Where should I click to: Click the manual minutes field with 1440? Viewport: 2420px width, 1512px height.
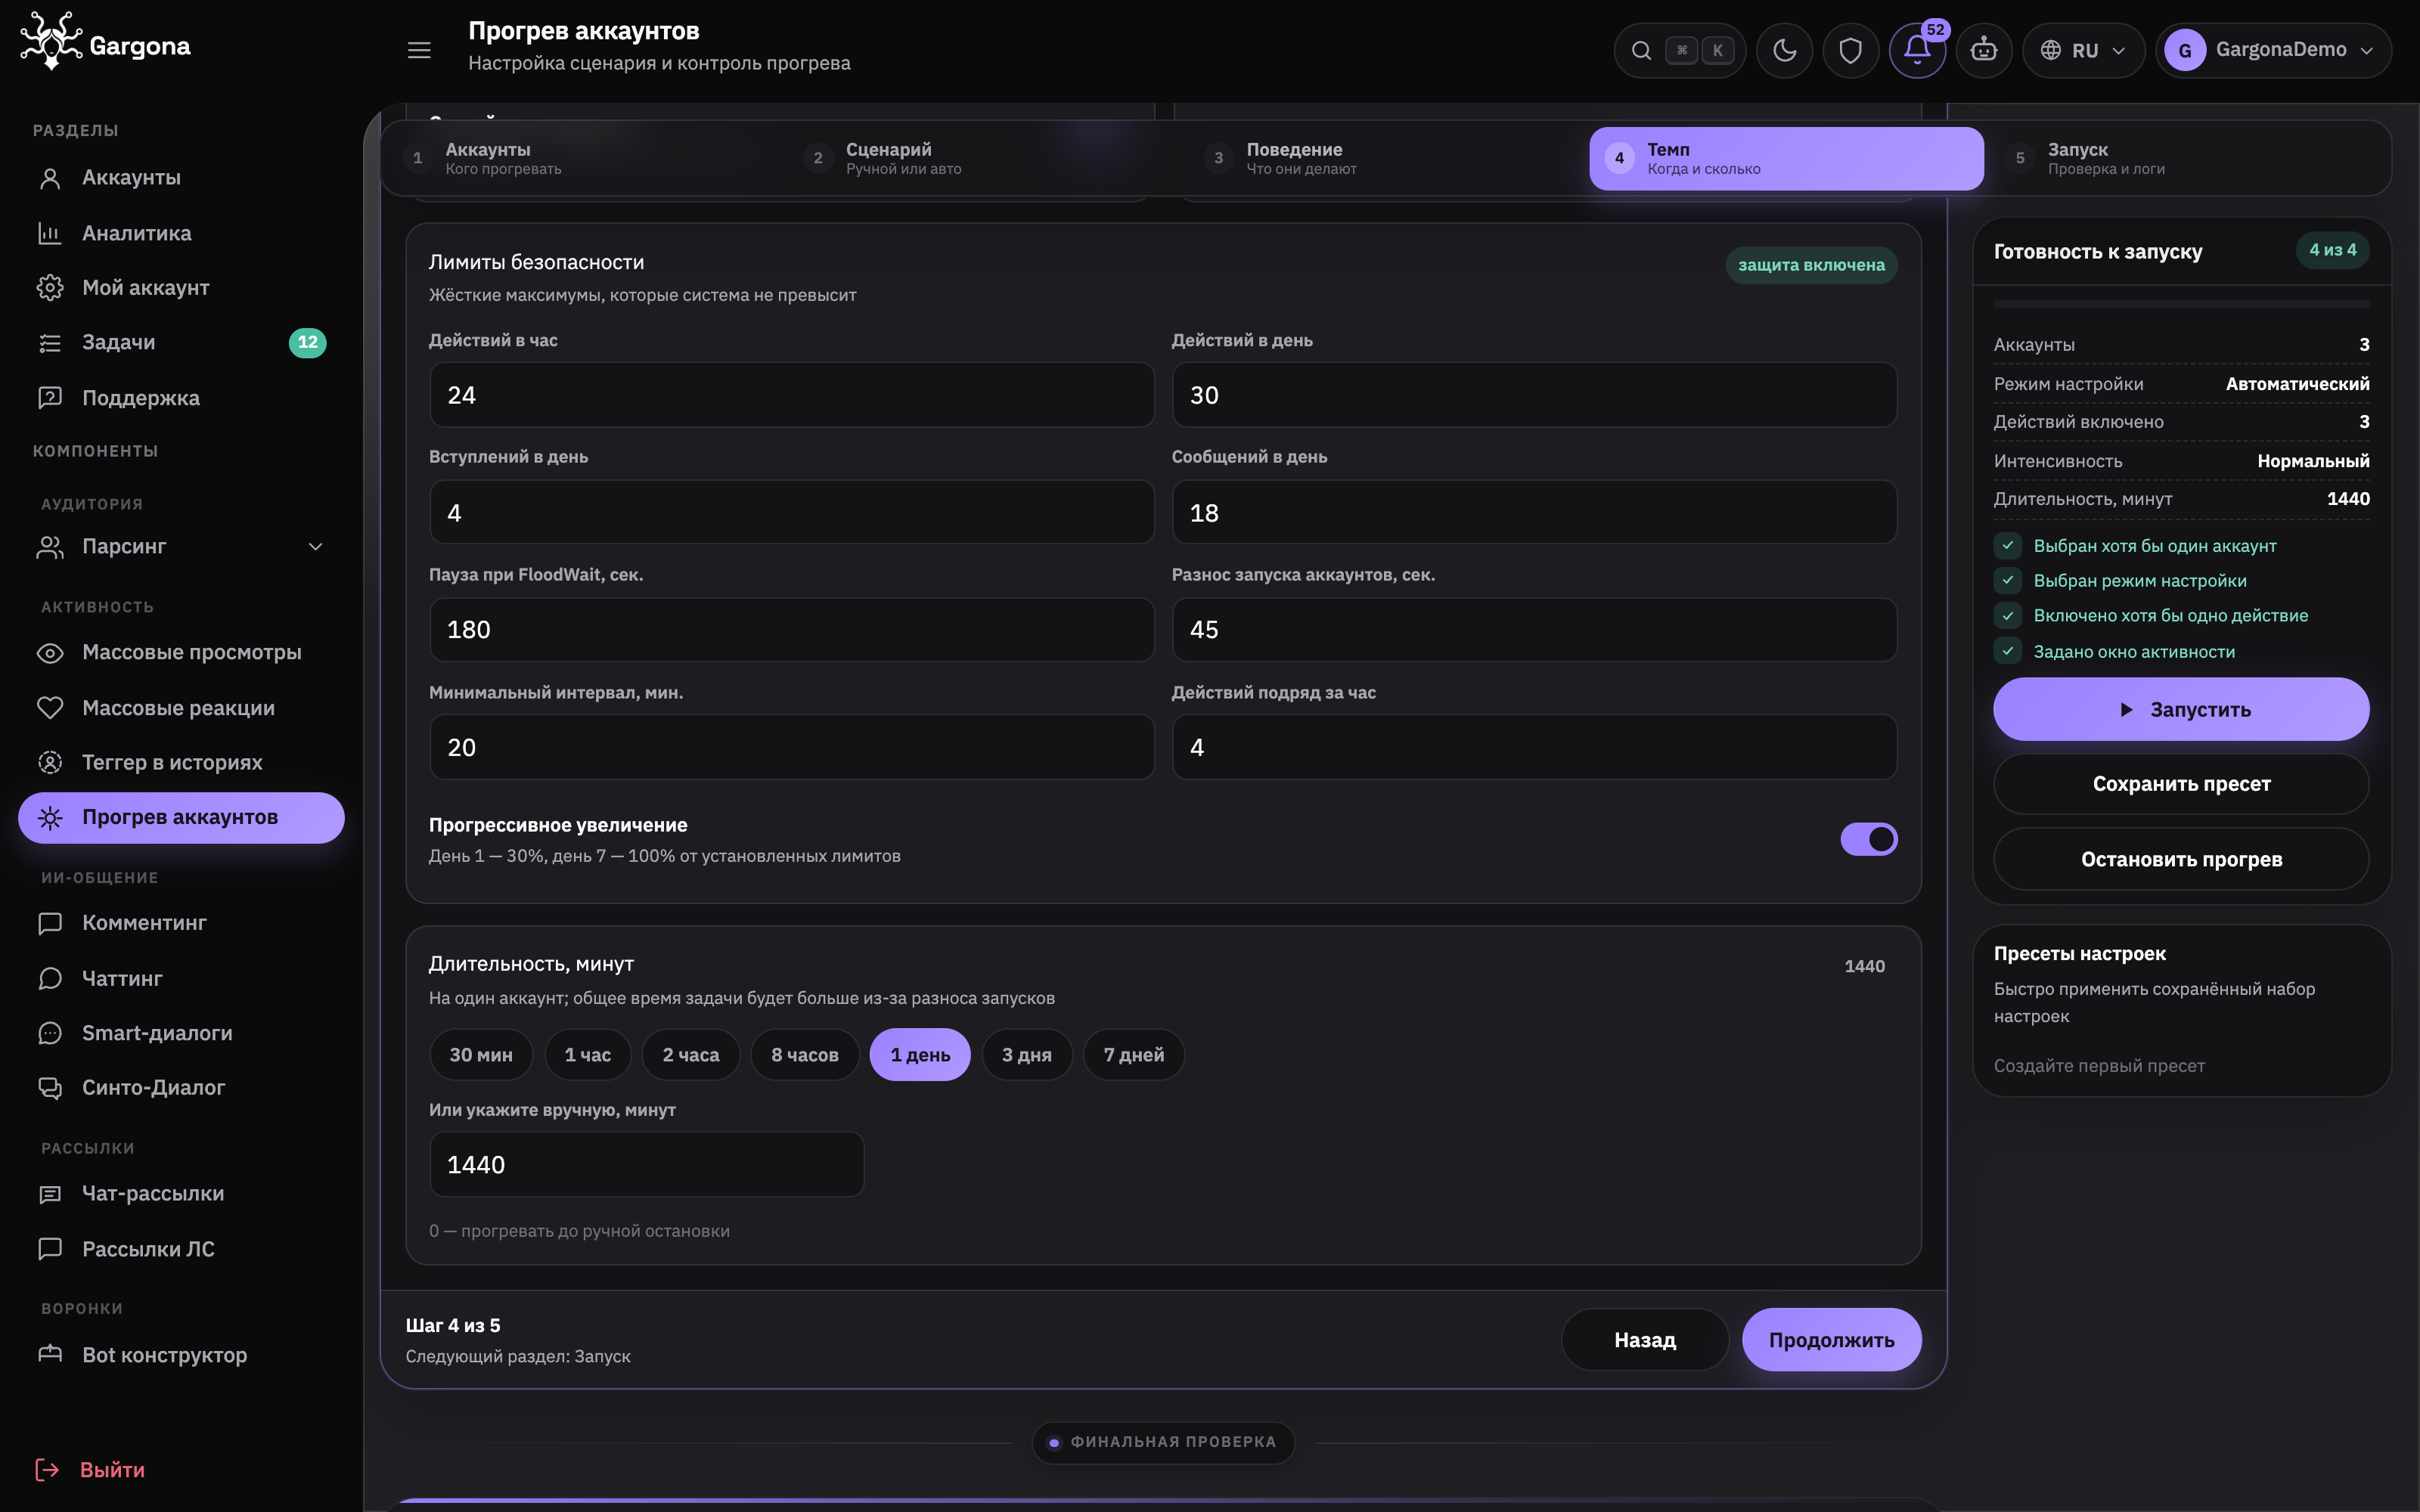pos(647,1165)
